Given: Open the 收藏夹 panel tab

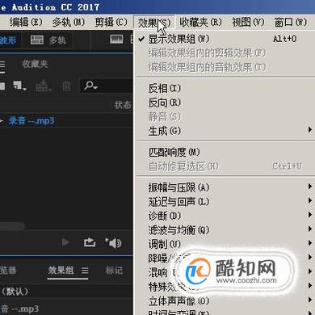Looking at the screenshot, I should point(35,64).
